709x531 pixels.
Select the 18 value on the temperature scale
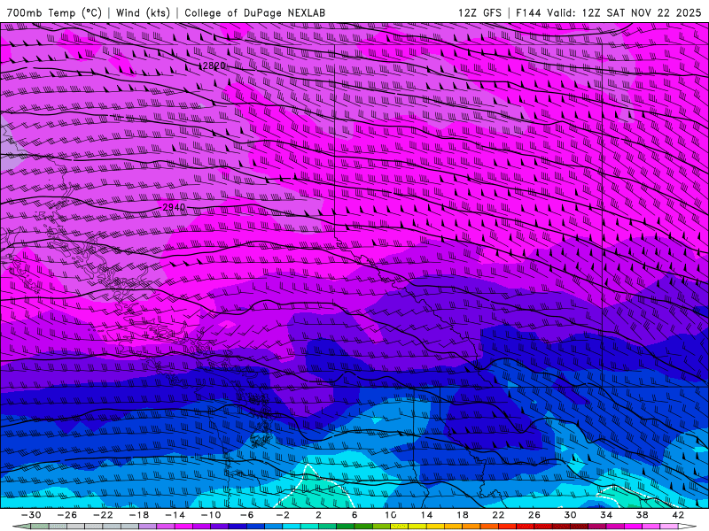(463, 515)
